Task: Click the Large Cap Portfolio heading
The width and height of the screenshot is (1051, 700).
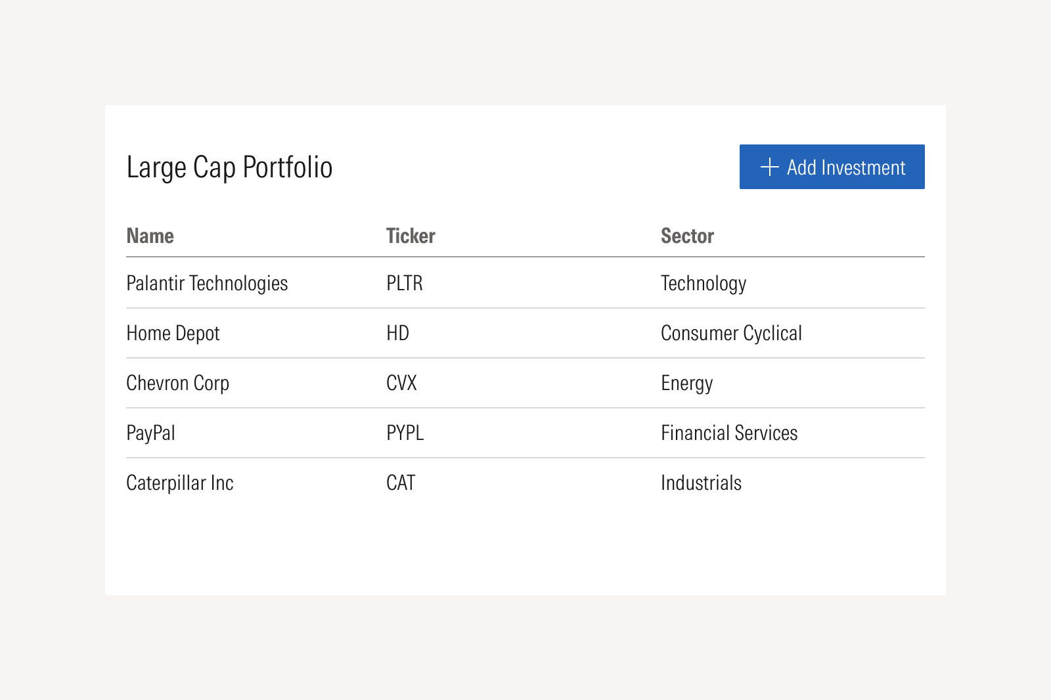Action: coord(229,167)
